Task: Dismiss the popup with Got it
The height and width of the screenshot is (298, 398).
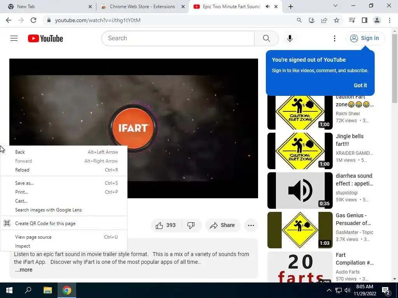Action: pos(360,85)
